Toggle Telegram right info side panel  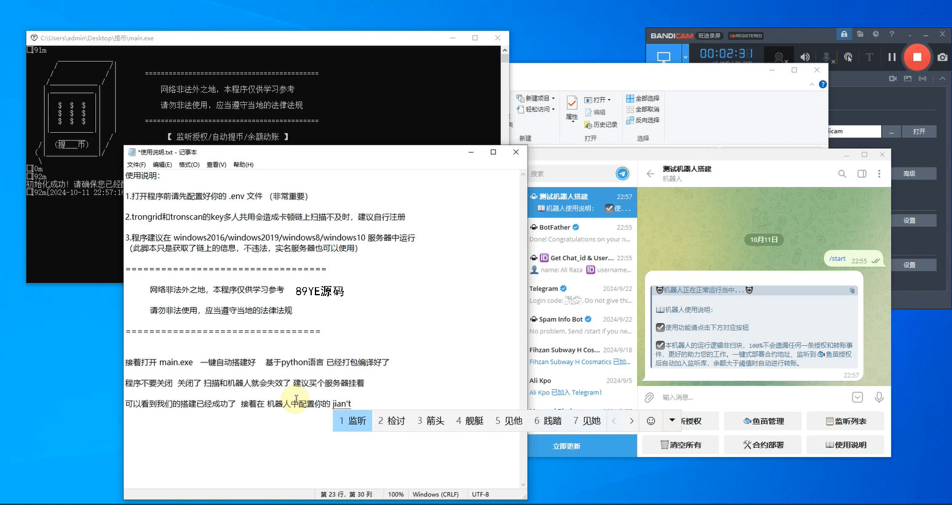coord(862,174)
